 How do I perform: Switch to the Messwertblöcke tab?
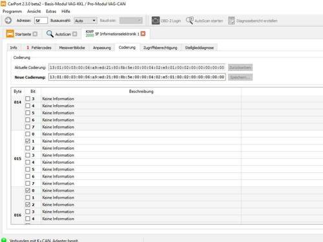(x=72, y=48)
